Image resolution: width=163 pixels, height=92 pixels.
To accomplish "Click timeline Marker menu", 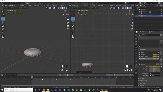I will (x=23, y=75).
